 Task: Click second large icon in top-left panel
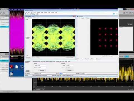[x=4, y=13]
